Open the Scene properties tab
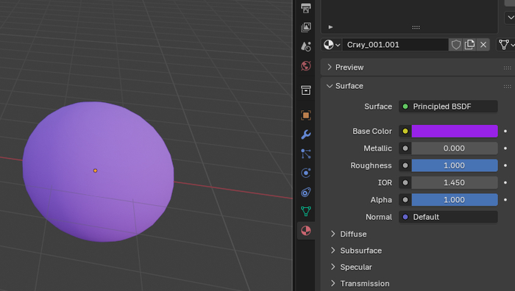Screen dimensions: 515x291 coord(306,46)
